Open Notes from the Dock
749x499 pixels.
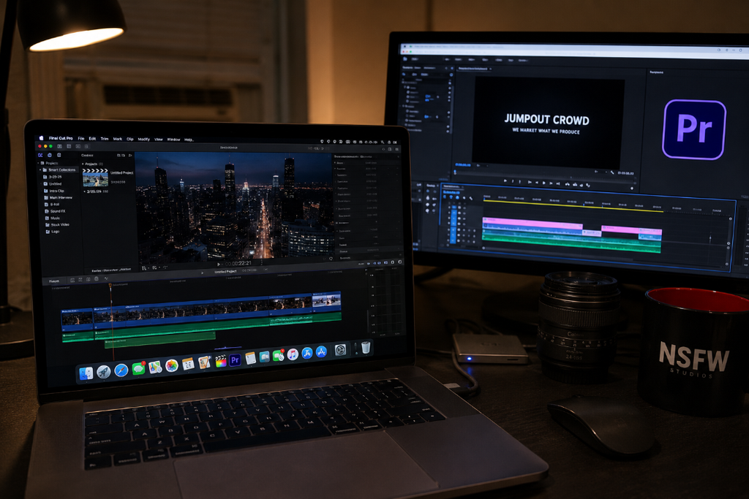pos(250,358)
